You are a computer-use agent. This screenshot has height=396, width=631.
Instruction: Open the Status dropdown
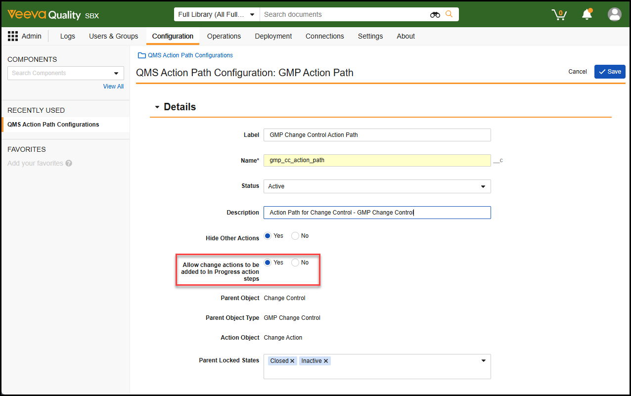point(377,186)
